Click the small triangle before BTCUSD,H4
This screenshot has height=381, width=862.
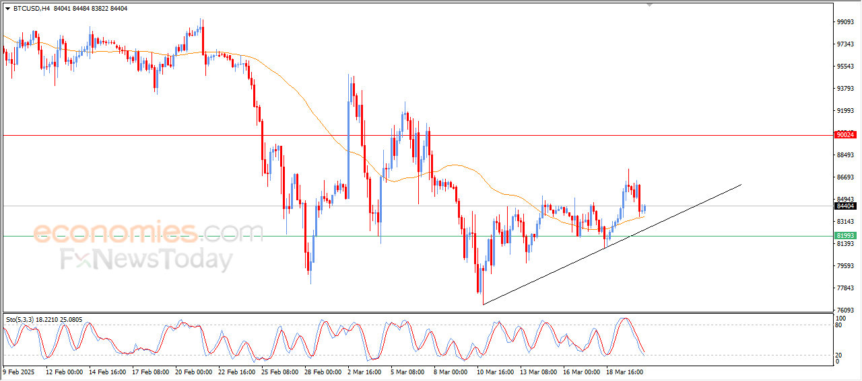click(7, 9)
